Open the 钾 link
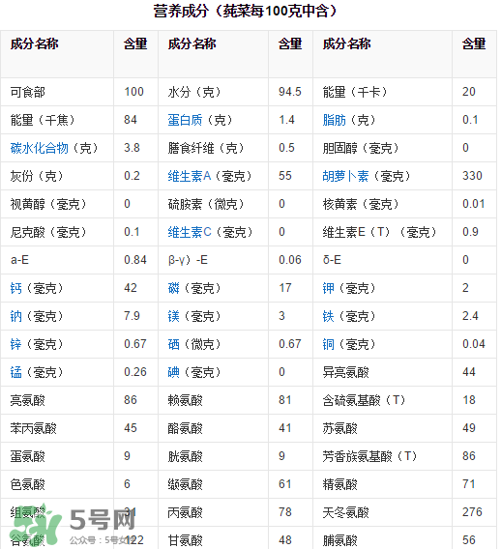The width and height of the screenshot is (501, 549). pos(328,288)
